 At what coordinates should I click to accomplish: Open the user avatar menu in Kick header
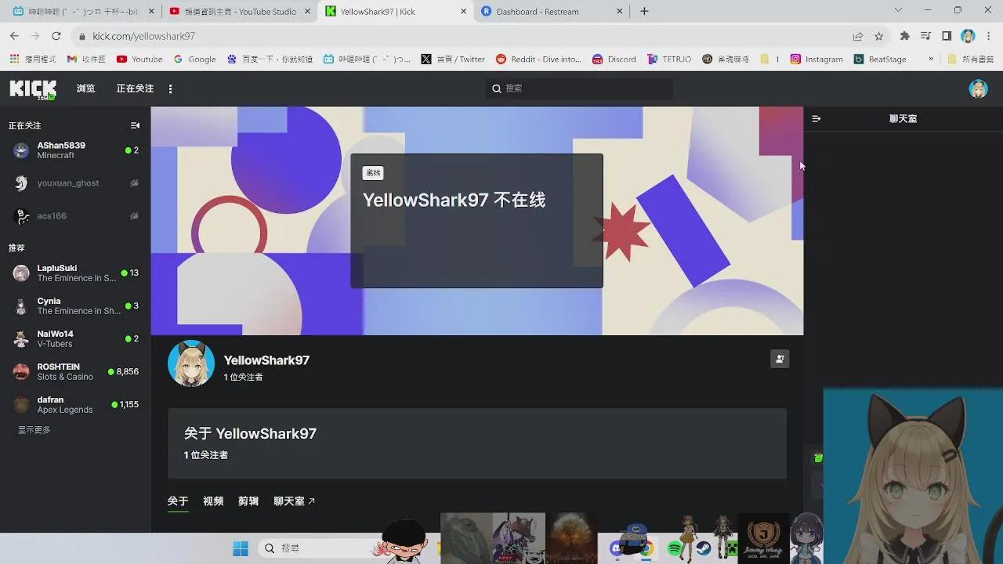[x=978, y=89]
